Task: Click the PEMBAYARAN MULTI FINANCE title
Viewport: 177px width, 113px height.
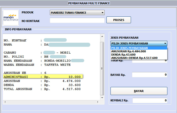Action: (89, 3)
